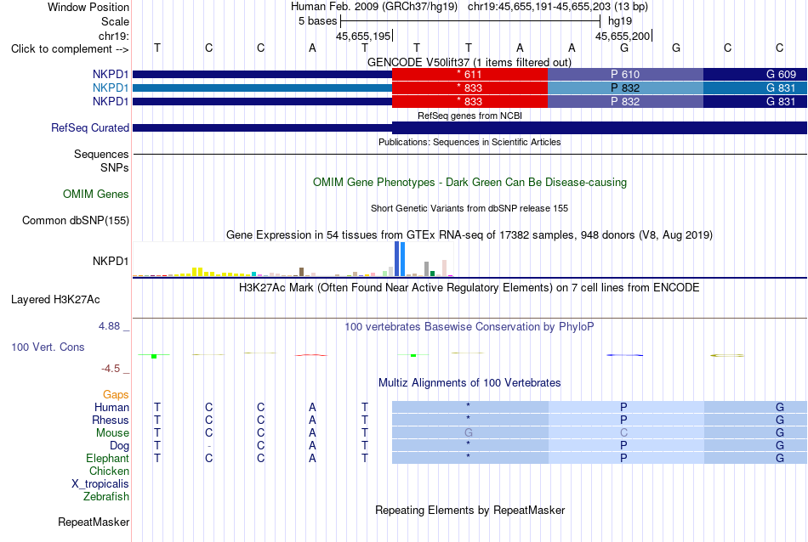Viewport: 808px width, 542px height.
Task: Open the RepeatMasker track label
Action: pyautogui.click(x=94, y=522)
